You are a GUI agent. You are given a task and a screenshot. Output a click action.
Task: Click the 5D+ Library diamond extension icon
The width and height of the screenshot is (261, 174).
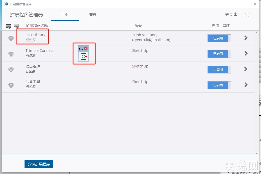pos(11,38)
